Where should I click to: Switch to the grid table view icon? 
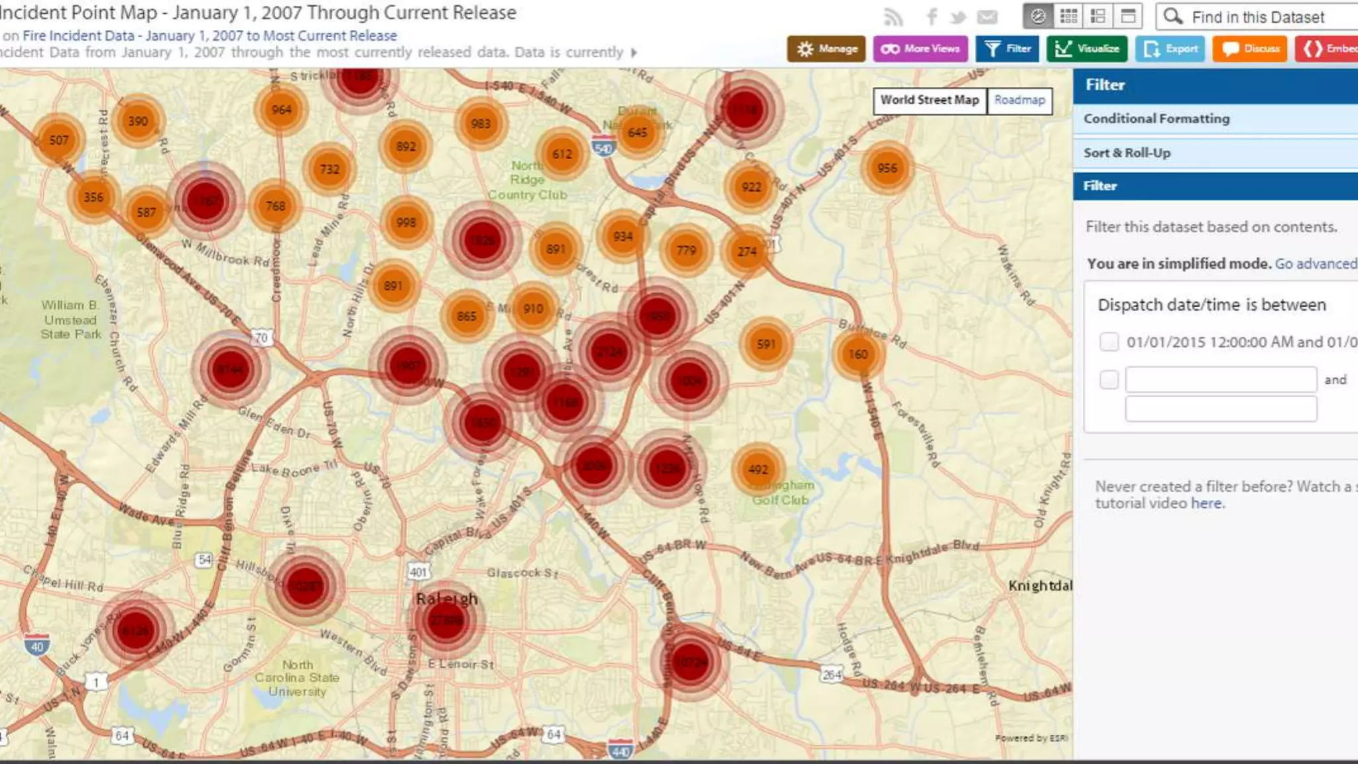(x=1068, y=17)
